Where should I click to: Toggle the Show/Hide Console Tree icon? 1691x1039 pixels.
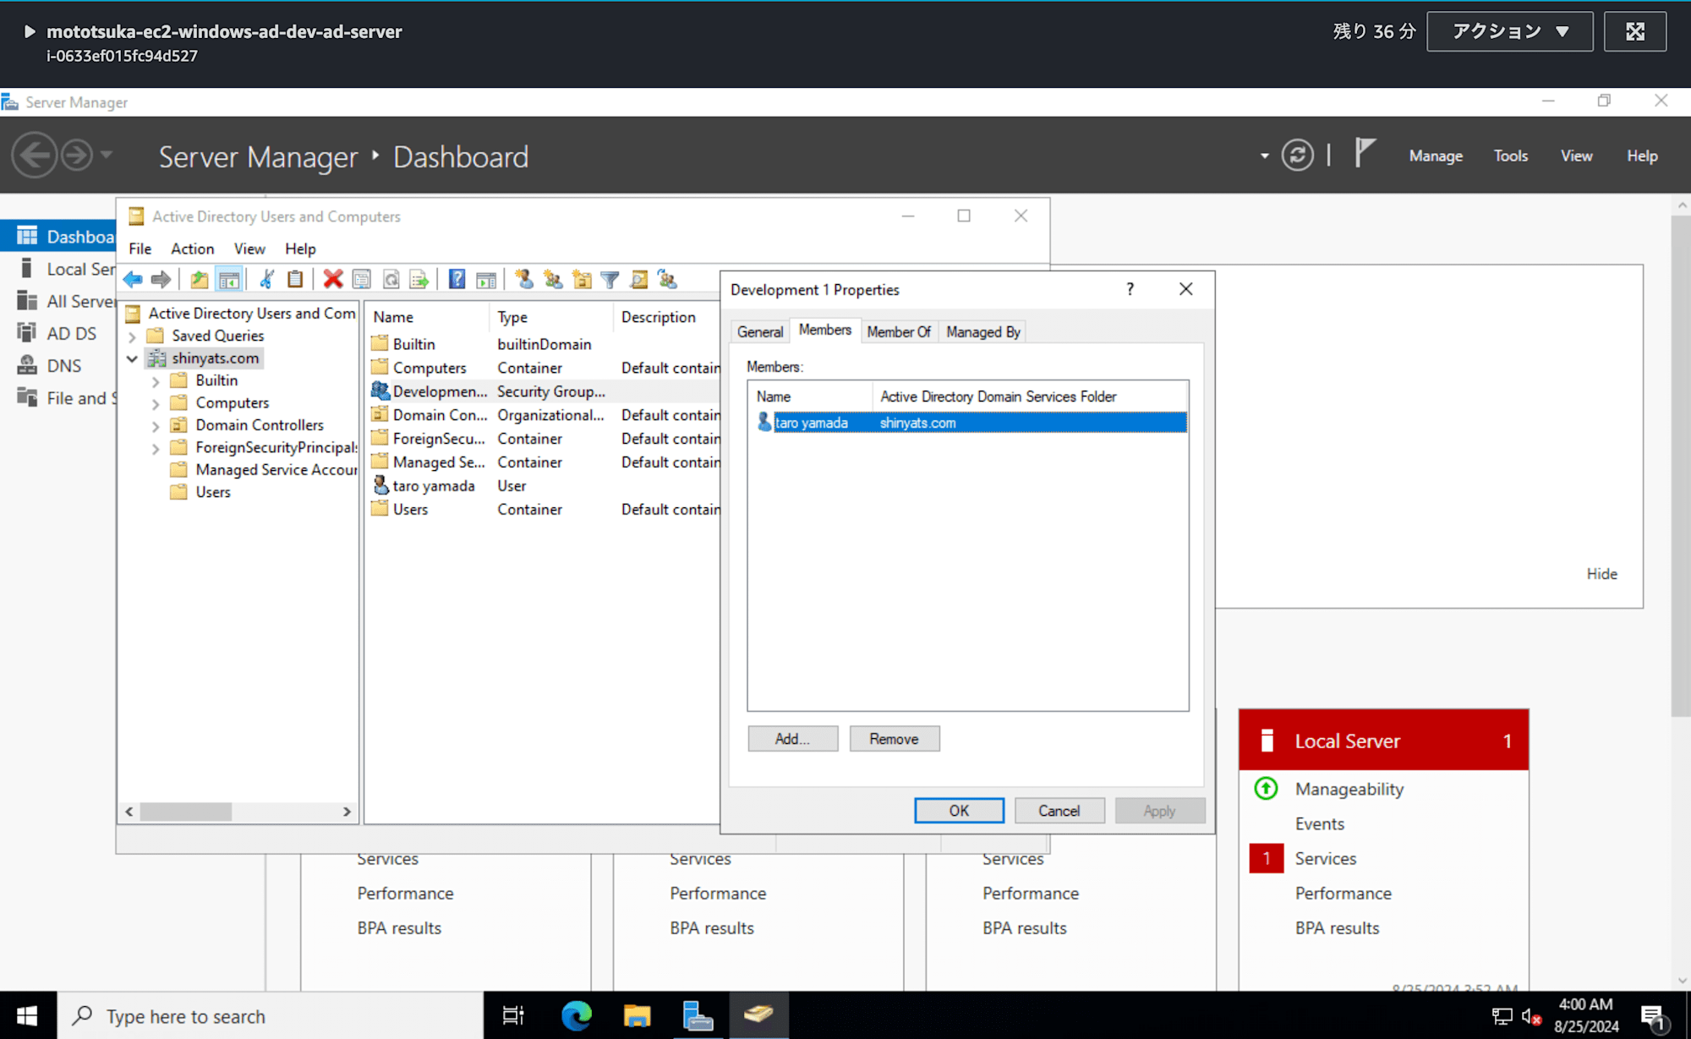pos(228,279)
